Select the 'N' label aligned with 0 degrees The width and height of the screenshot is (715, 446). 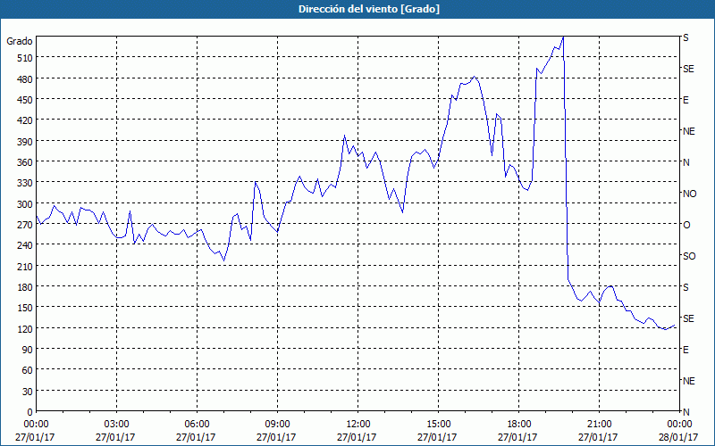[x=686, y=412]
